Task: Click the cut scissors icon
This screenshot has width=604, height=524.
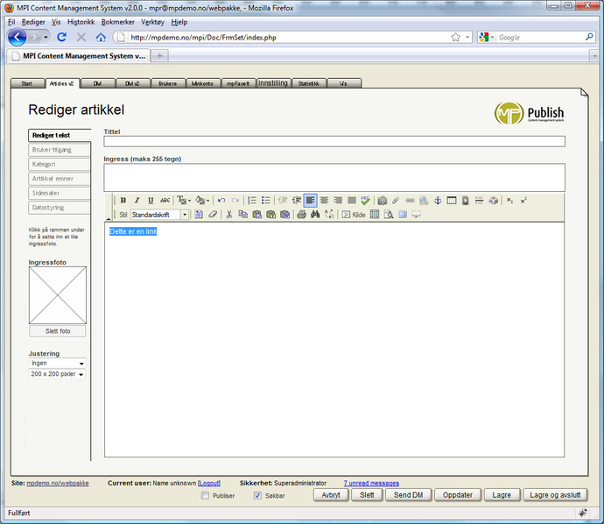Action: (228, 215)
